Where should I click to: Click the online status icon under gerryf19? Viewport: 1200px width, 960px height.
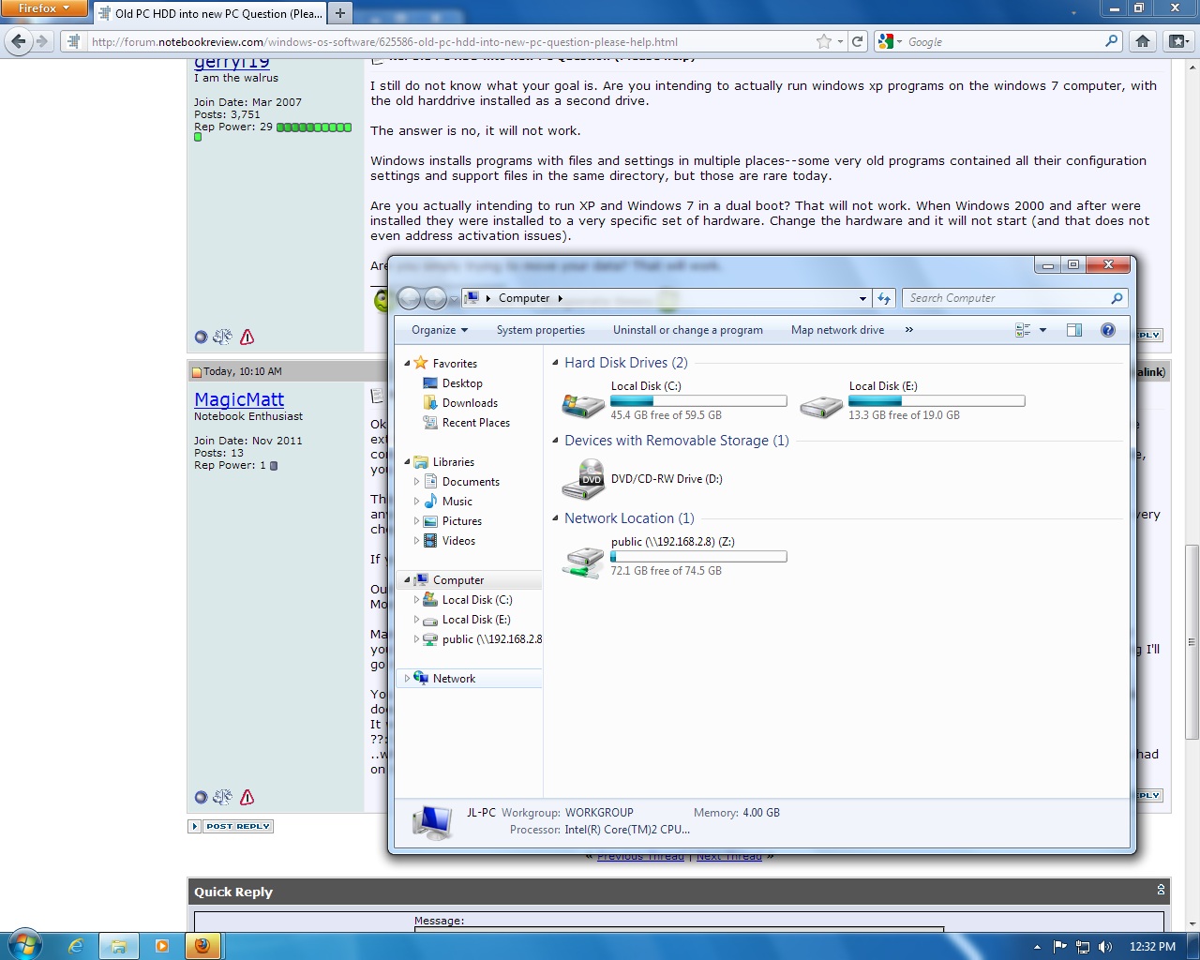(201, 337)
